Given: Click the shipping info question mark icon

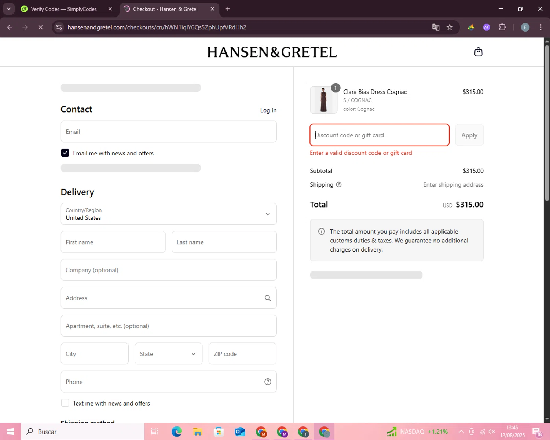Looking at the screenshot, I should click(x=339, y=184).
